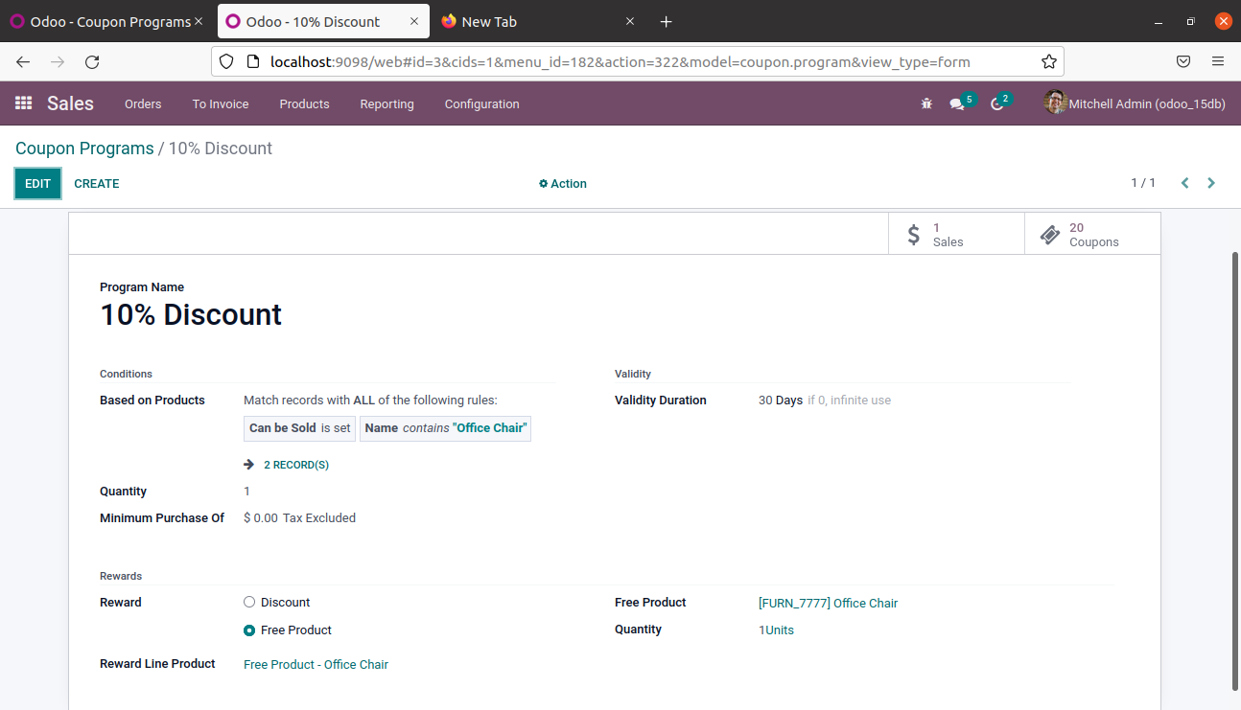Click the dollar sign Sales icon
The image size is (1241, 710).
(x=913, y=234)
